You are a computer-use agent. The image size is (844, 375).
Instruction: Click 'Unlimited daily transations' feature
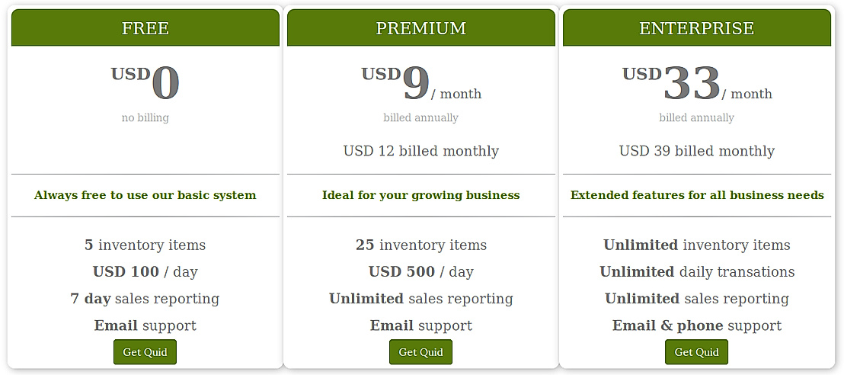[696, 271]
